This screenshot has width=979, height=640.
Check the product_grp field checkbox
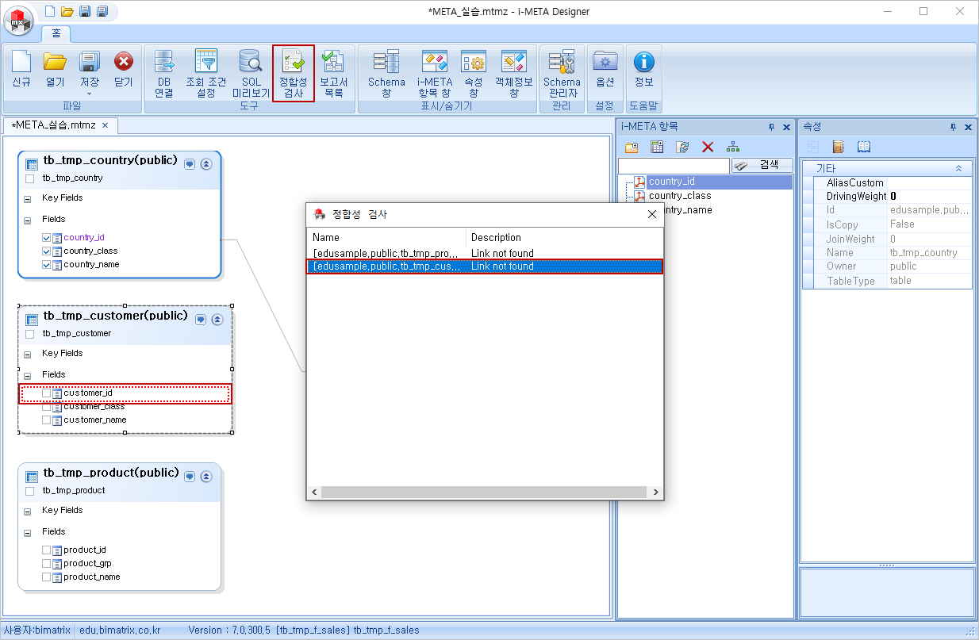pos(47,563)
